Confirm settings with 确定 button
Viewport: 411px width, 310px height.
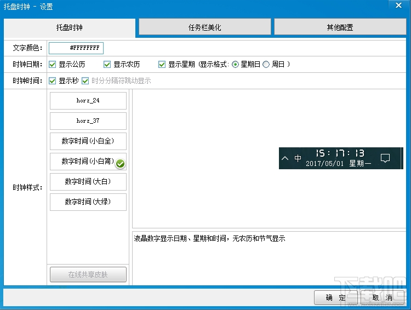pyautogui.click(x=336, y=297)
